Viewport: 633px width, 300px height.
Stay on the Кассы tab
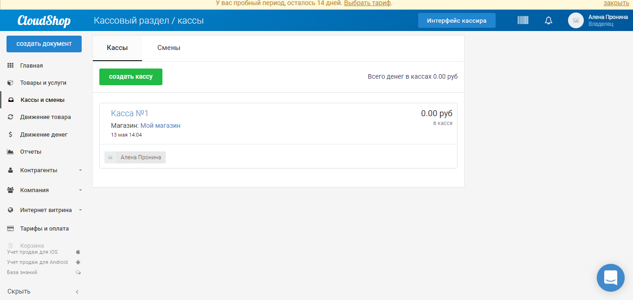coord(117,48)
